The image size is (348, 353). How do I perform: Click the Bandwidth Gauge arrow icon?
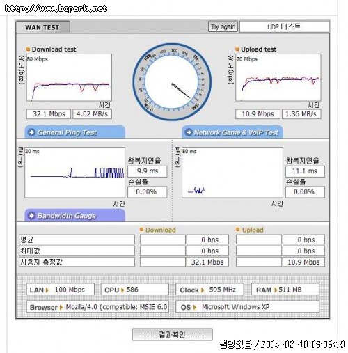32,216
